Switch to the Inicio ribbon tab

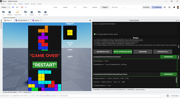(x=55, y=7)
